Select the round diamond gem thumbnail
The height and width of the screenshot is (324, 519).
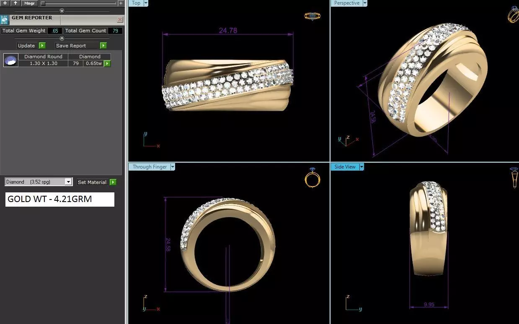[11, 60]
